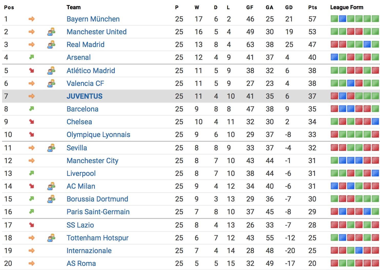Select the AS Roma team link
Screen dimensions: 380x270
(x=81, y=263)
